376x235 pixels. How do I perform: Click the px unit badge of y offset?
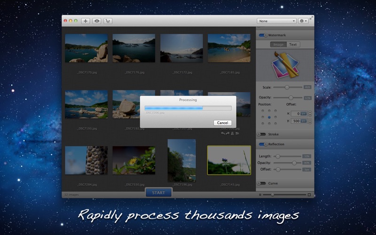pyautogui.click(x=304, y=121)
